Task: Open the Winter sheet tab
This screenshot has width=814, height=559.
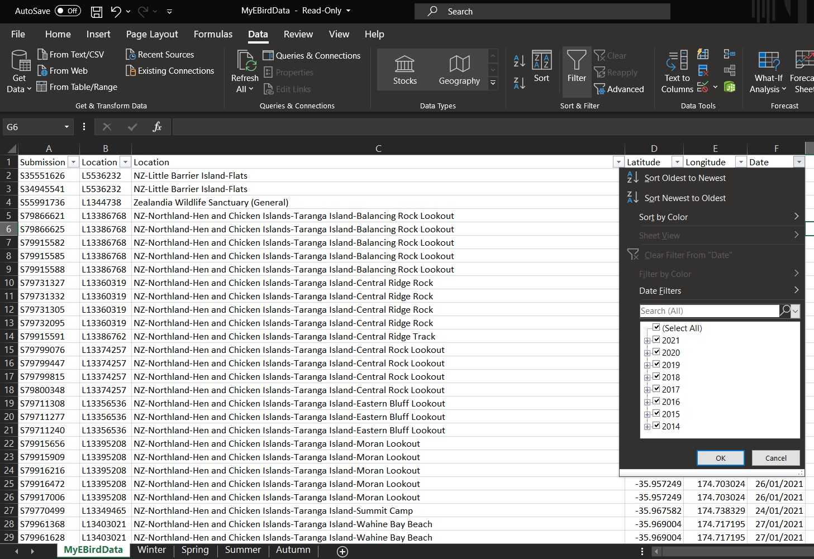Action: 151,550
